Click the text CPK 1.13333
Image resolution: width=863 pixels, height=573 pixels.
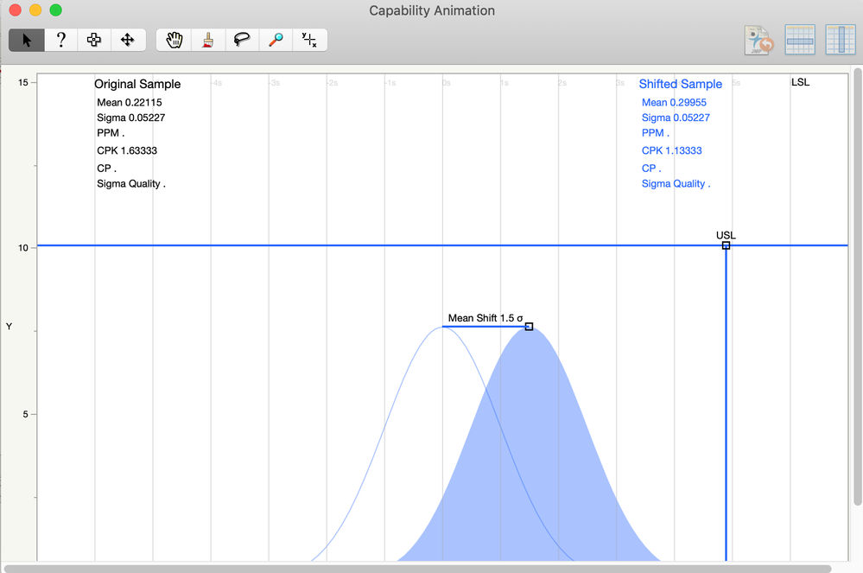pos(671,150)
